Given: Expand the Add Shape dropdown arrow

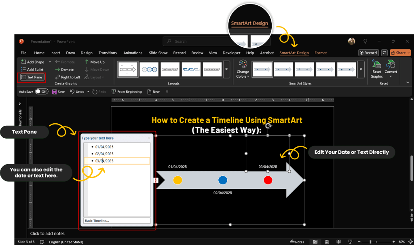Looking at the screenshot, I should point(50,62).
